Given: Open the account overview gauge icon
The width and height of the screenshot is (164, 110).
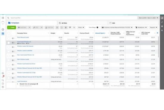Looking at the screenshot, I should (3, 29).
